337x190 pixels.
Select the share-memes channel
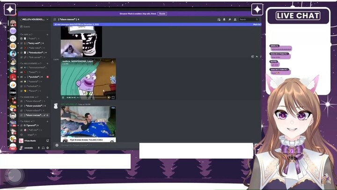34,115
